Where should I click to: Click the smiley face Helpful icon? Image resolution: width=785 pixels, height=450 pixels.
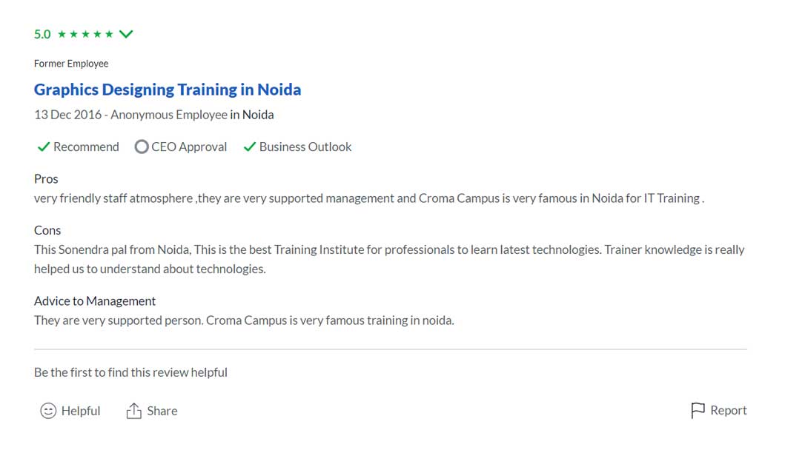click(x=48, y=411)
